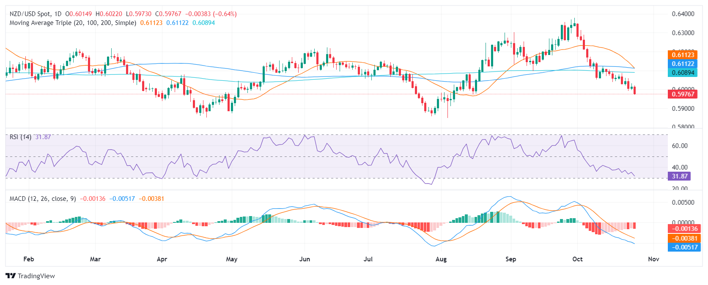The image size is (708, 285).
Task: Click the red 0.59767 current price tag
Action: 683,94
